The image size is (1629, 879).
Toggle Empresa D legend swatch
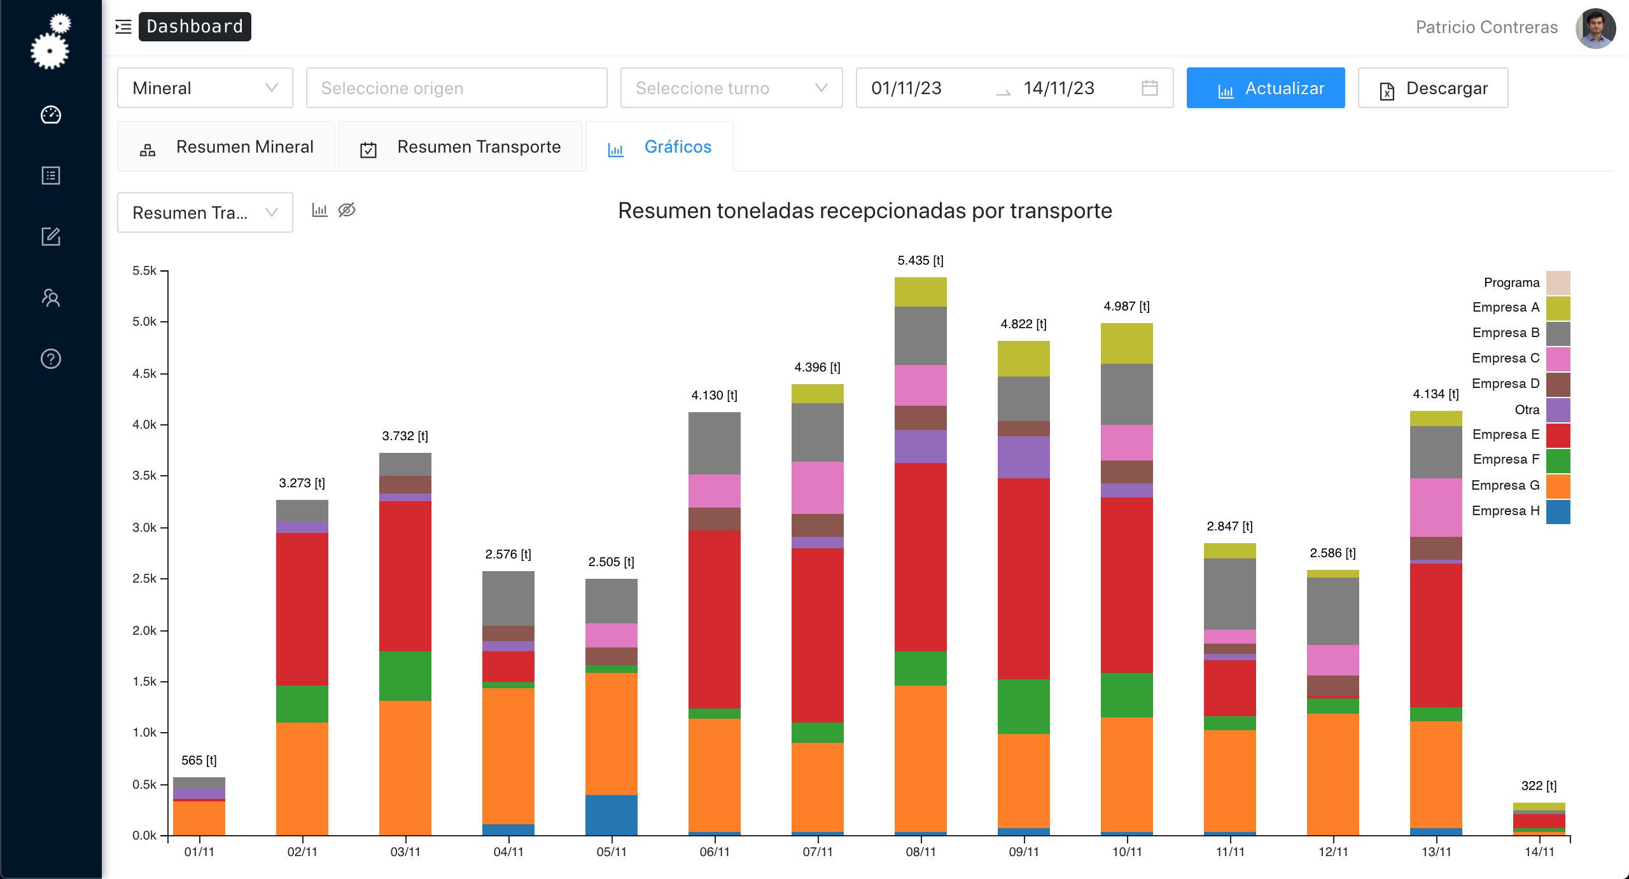[1558, 385]
